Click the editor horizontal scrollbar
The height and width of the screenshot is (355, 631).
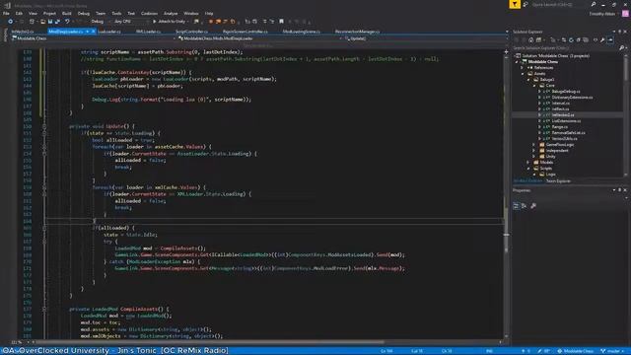tap(210, 342)
